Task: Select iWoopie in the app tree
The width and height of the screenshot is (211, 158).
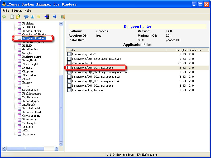Action: click(28, 127)
